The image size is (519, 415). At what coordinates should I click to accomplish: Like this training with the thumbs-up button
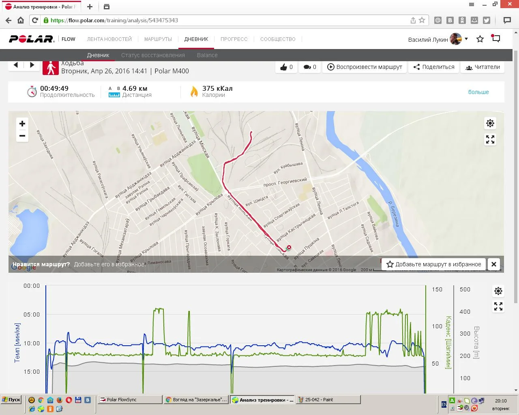(286, 67)
